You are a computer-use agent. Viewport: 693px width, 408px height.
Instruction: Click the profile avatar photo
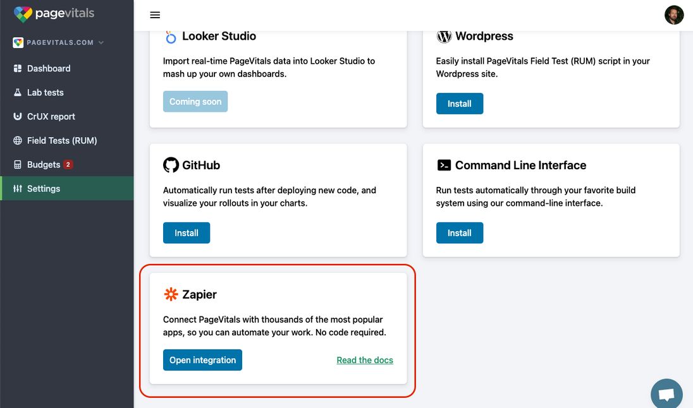pyautogui.click(x=674, y=14)
